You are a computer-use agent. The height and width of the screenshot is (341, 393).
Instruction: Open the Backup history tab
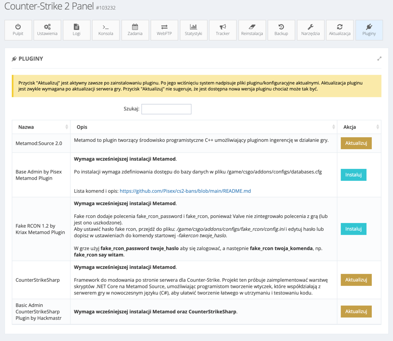[x=281, y=30]
